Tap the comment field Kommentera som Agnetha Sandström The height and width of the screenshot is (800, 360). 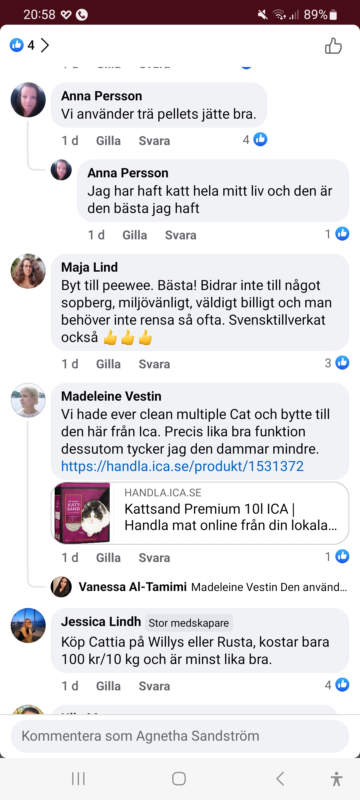[180, 736]
